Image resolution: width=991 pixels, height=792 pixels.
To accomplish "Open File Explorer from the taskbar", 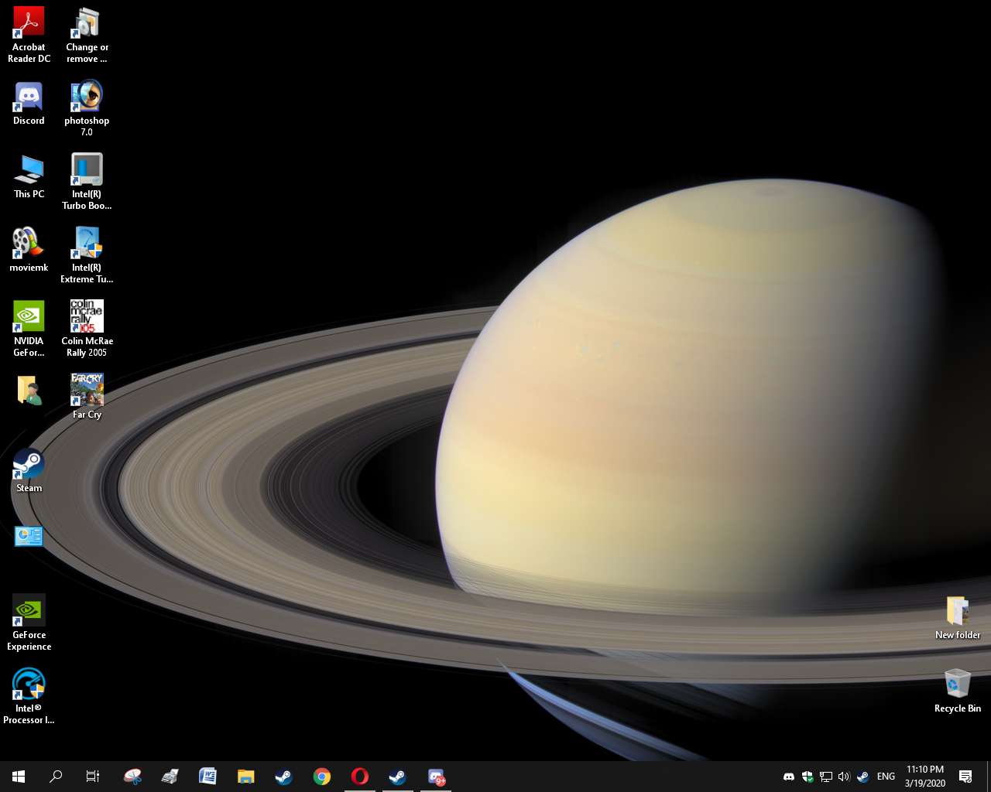I will pos(246,777).
